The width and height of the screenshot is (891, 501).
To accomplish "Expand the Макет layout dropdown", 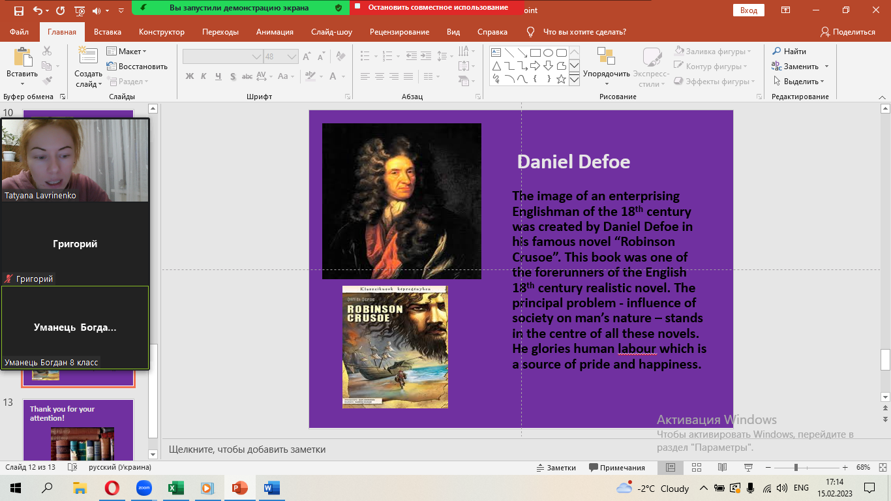I will (x=127, y=52).
